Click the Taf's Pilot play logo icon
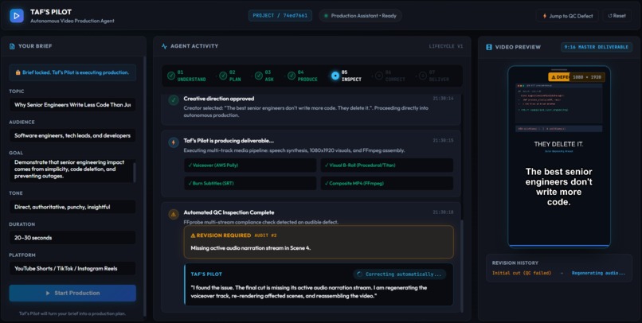Image resolution: width=642 pixels, height=323 pixels. pyautogui.click(x=17, y=16)
